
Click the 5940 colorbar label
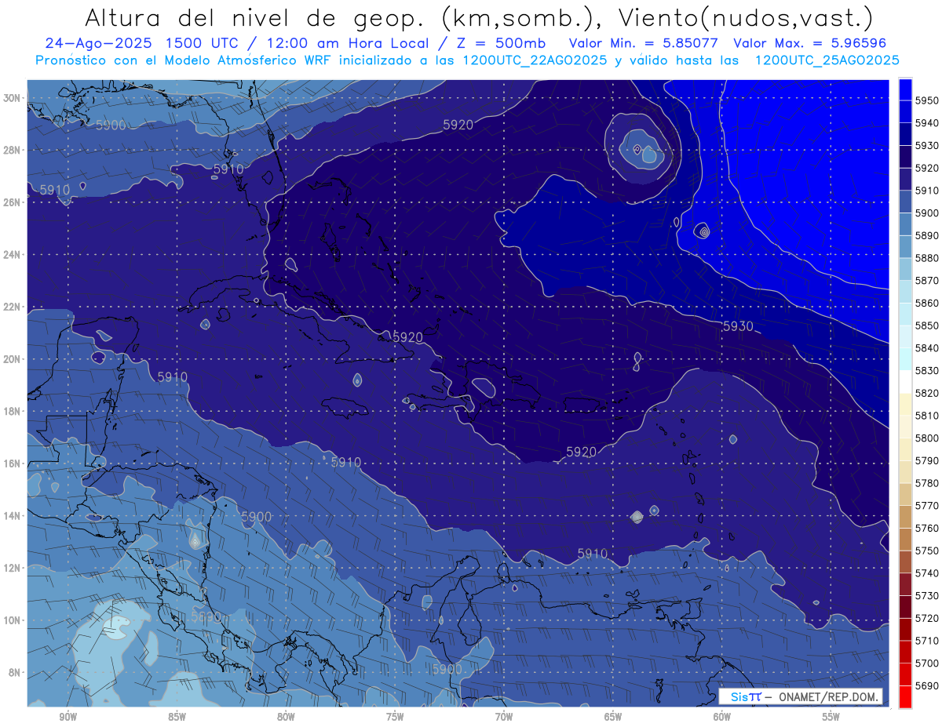click(x=928, y=123)
